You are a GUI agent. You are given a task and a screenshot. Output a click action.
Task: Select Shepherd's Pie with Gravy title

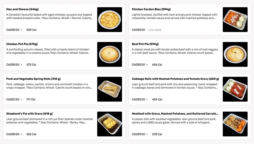tap(29, 114)
